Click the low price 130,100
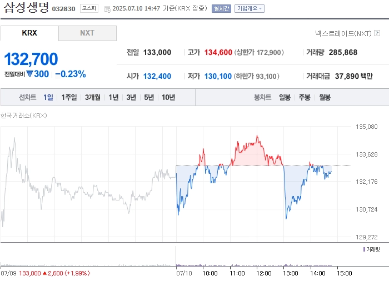The height and width of the screenshot is (286, 389). click(218, 76)
